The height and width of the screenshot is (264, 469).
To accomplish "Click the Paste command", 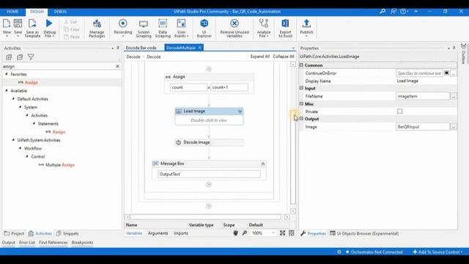I will (72, 37).
